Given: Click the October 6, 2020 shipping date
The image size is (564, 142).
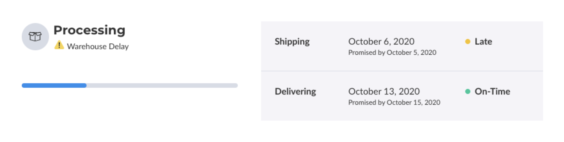Looking at the screenshot, I should point(381,42).
